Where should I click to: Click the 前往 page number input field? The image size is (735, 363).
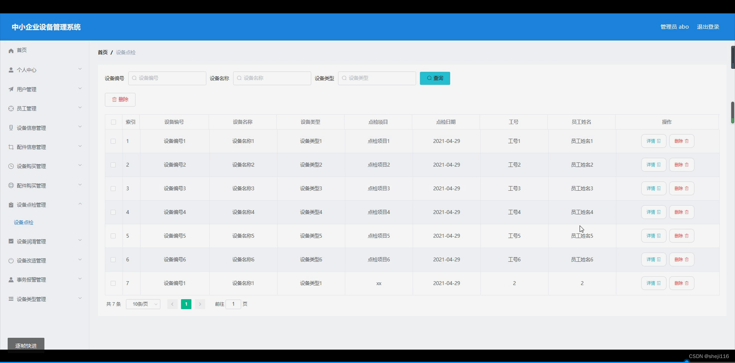point(234,304)
